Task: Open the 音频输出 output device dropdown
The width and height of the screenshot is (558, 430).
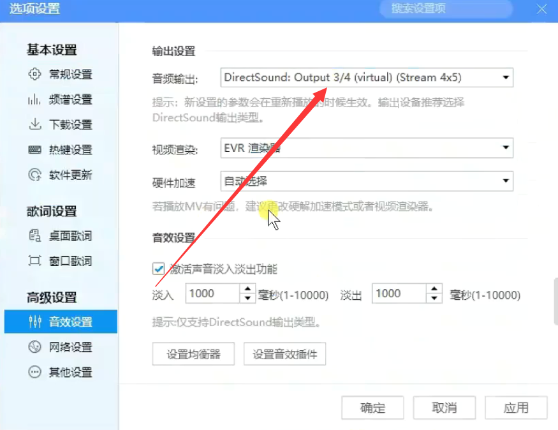Action: tap(505, 77)
